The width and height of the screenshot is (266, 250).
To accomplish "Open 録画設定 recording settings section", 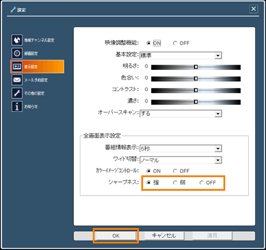I will tap(25, 53).
